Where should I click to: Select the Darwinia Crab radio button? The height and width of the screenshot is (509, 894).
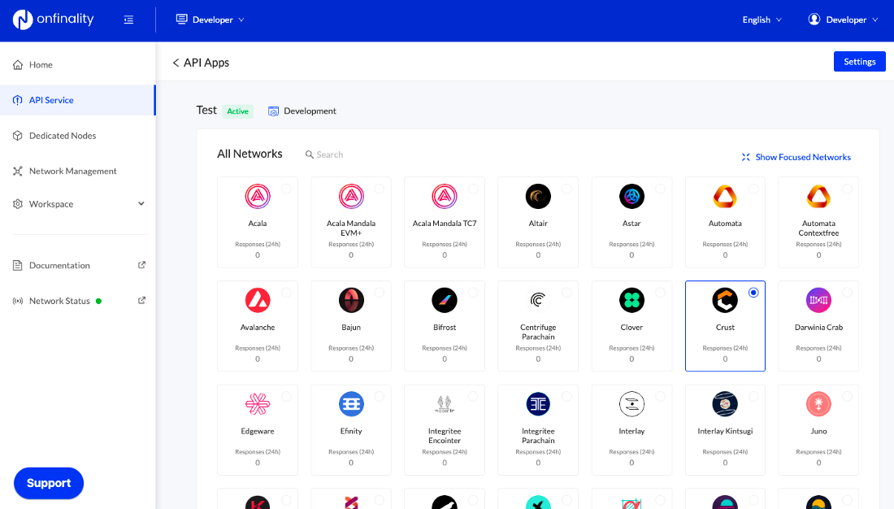click(x=847, y=292)
